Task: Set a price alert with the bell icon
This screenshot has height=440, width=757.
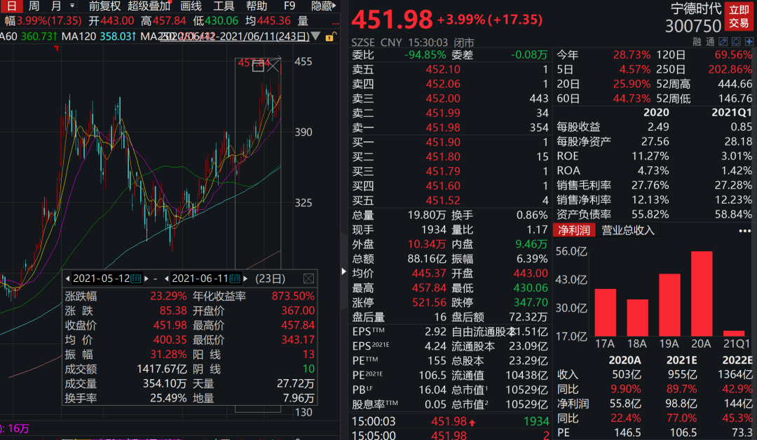Action: (736, 42)
